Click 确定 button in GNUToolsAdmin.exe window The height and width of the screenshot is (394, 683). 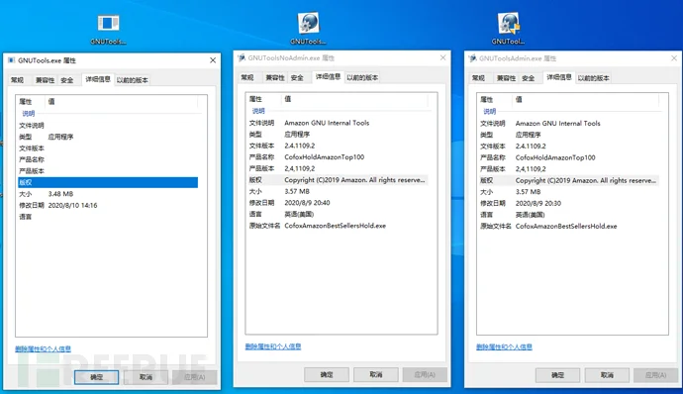[x=557, y=375]
